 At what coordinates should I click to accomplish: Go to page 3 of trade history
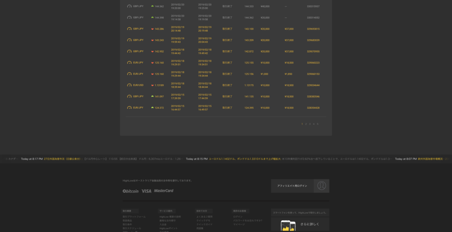coord(310,124)
